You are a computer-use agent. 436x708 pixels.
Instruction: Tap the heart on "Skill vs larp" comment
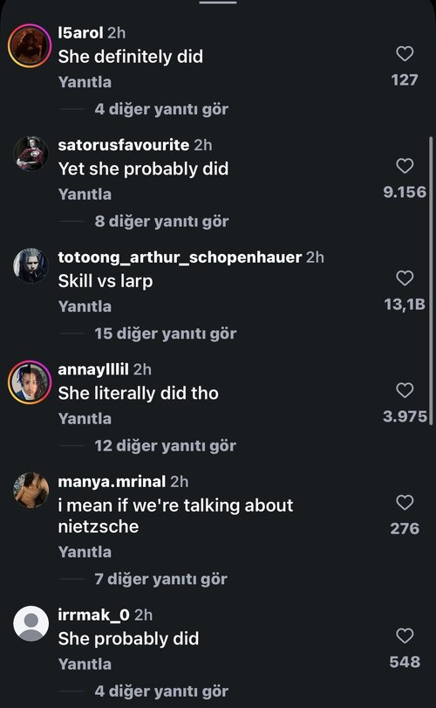point(405,278)
